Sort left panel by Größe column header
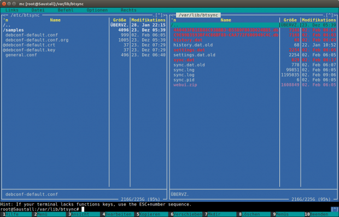Screen dimensions: 339x217 120,20
